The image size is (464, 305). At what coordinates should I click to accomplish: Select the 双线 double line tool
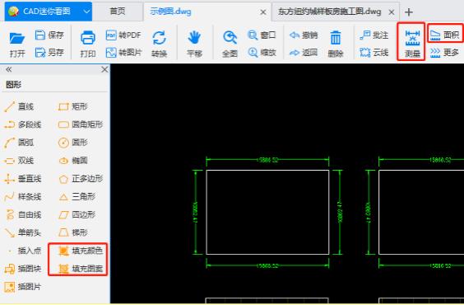point(19,161)
